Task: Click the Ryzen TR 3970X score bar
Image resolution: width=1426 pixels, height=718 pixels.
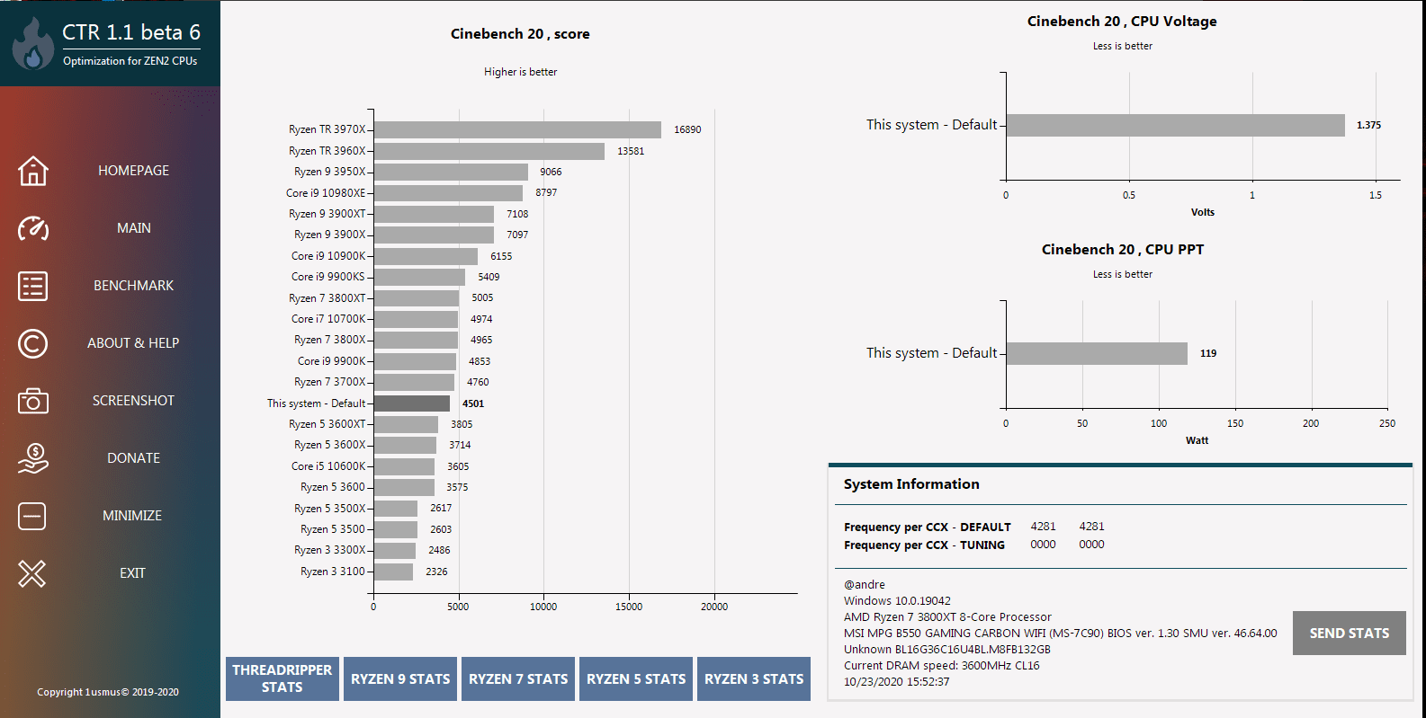Action: tap(517, 129)
